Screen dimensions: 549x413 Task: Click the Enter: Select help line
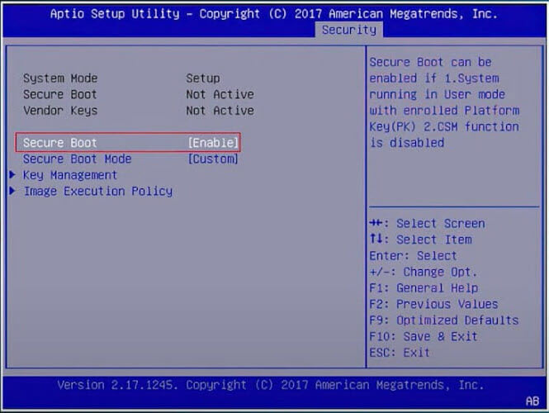click(413, 256)
